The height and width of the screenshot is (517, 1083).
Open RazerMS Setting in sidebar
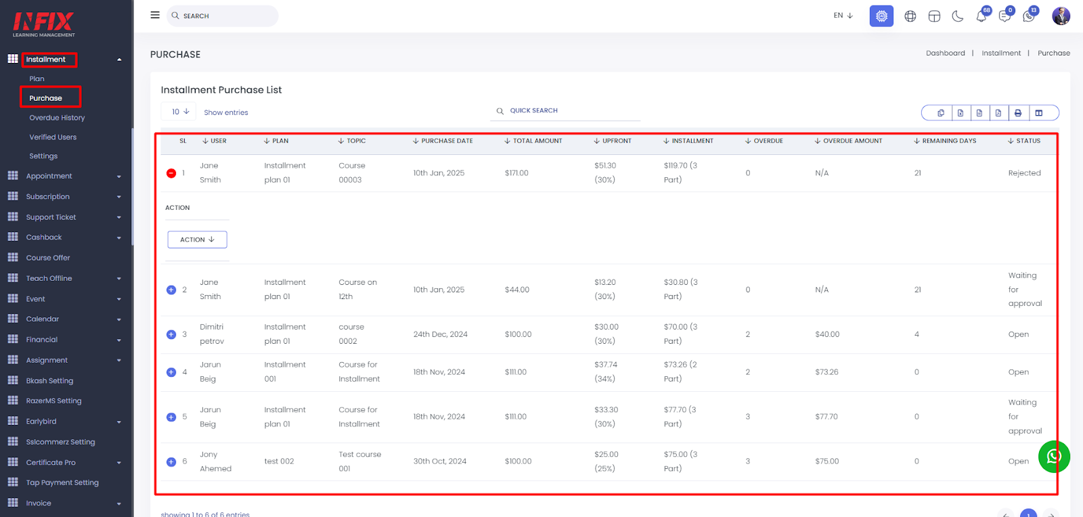point(53,401)
